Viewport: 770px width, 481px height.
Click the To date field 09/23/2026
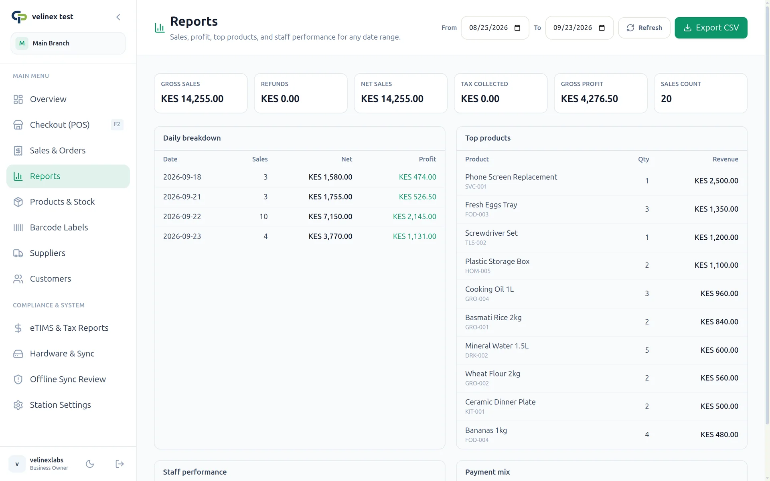(x=580, y=28)
